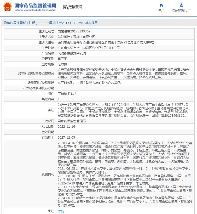The height and width of the screenshot is (214, 197).
Task: Click the 结构及组成 description text
Action: 123,74
